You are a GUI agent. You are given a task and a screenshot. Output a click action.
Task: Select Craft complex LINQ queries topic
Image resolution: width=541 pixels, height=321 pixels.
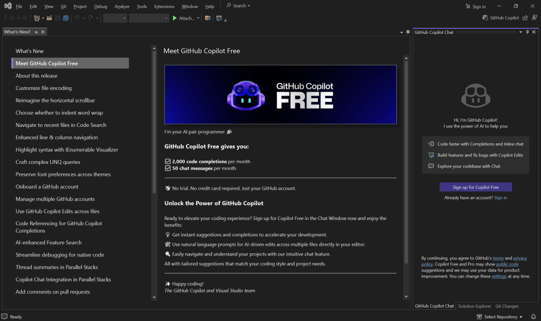[48, 162]
